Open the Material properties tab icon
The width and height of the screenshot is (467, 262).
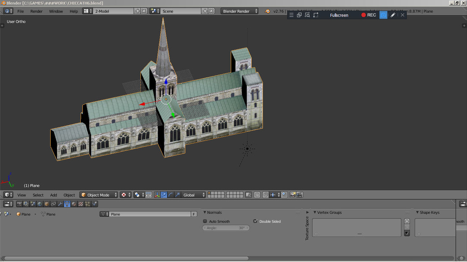click(74, 204)
